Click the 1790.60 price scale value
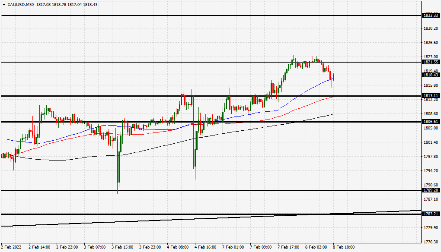Screen dimensions: 441x252 point(431,185)
